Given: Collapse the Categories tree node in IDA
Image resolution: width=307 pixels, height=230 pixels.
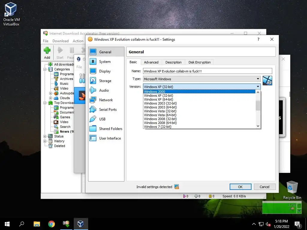Looking at the screenshot, I should [45, 69].
